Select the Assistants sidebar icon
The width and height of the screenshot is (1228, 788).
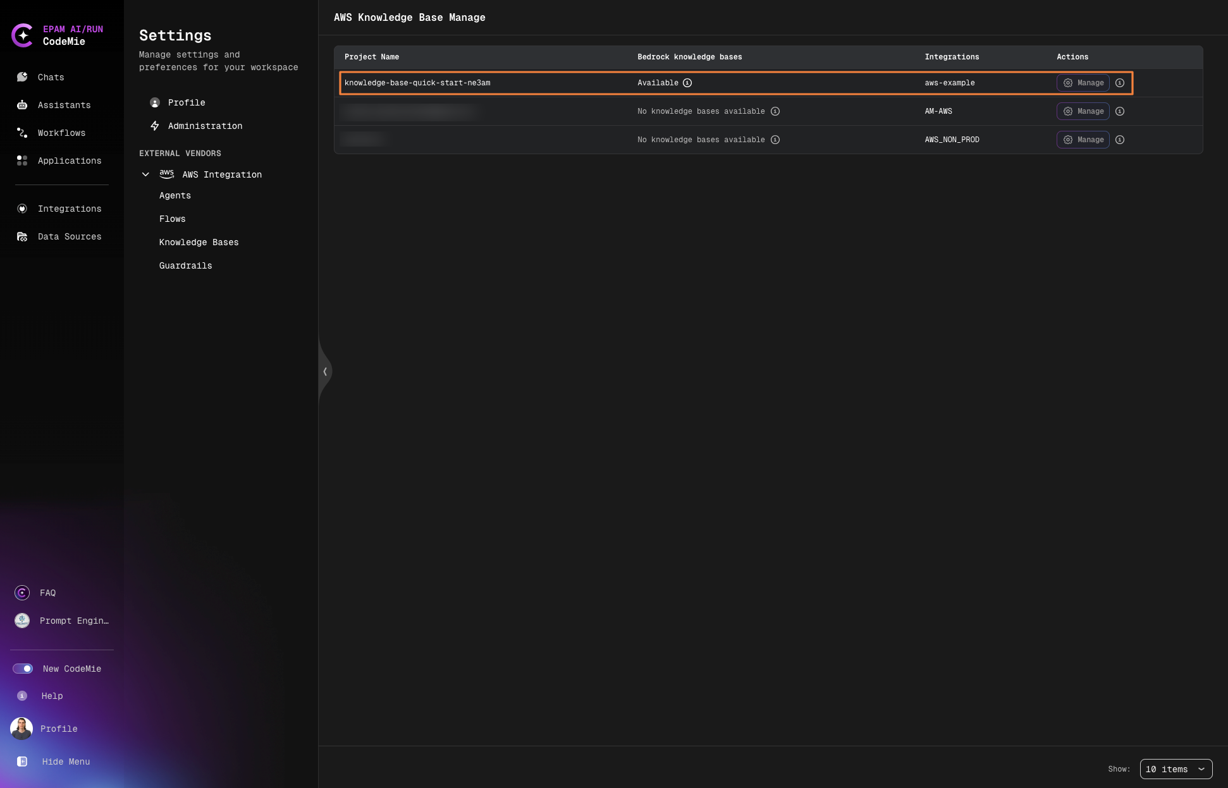click(22, 105)
